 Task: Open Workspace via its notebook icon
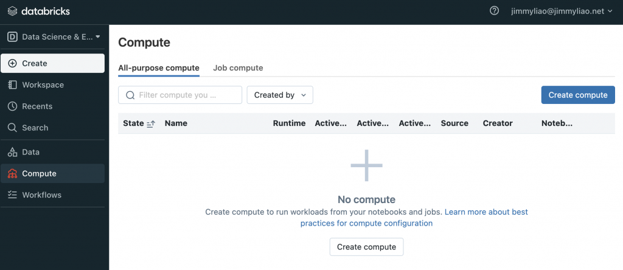(x=12, y=85)
